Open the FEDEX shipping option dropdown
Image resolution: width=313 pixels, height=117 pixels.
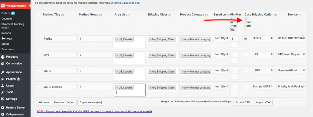coord(262,38)
